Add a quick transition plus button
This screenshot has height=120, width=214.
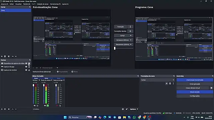pyautogui.click(x=130, y=31)
